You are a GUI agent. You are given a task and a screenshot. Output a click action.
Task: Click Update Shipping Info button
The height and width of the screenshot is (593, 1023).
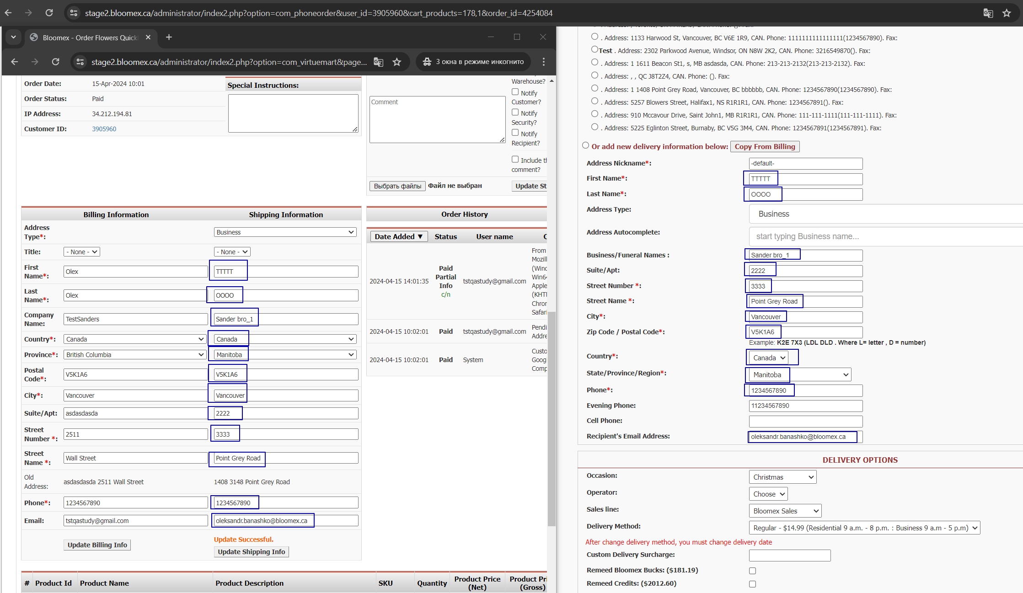click(251, 552)
